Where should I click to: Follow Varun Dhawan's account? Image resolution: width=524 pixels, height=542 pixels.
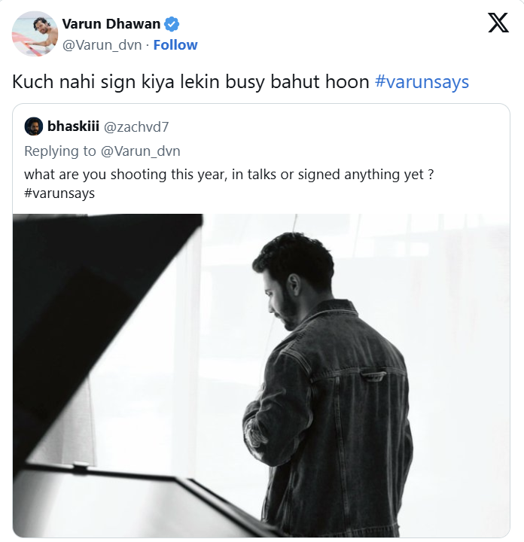click(x=175, y=45)
